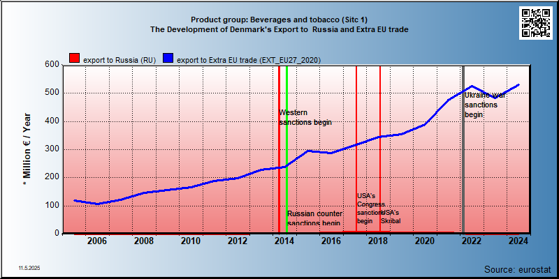
Task: Click the gray vertical Ukraine war line
Action: (x=463, y=149)
